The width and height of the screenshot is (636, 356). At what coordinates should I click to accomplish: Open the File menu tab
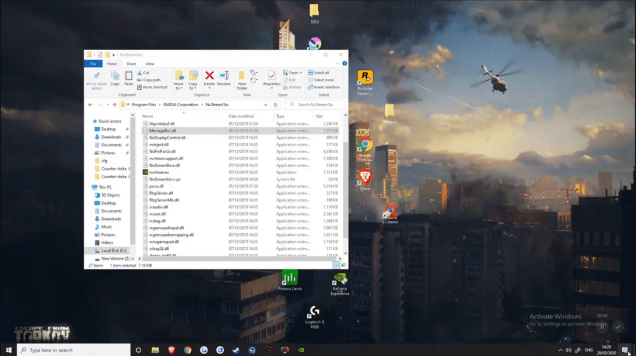[93, 64]
